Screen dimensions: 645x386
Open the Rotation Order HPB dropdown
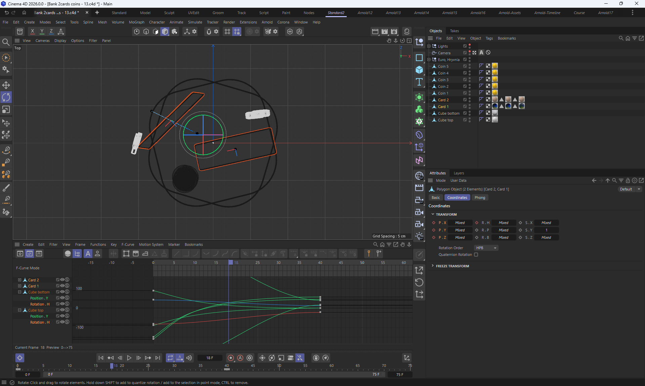point(486,248)
